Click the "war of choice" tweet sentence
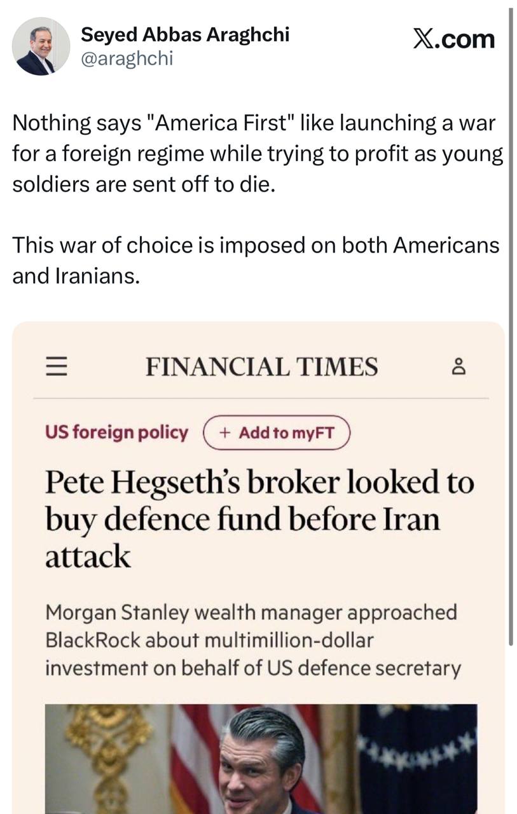517x814 pixels. click(256, 261)
